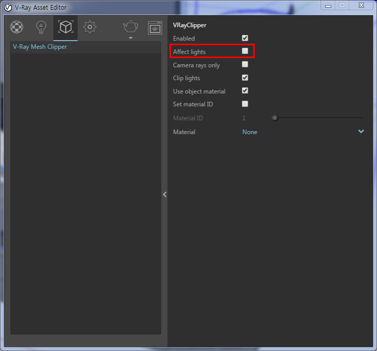
Task: Click the Material ID slider handle
Action: 275,118
